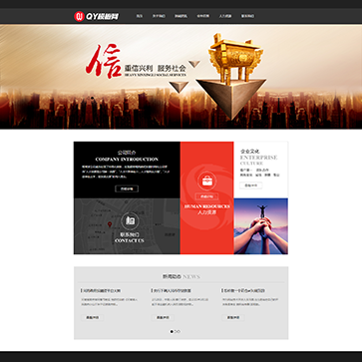362x362 pixels.
Task: Open the second news article headline
Action: pyautogui.click(x=172, y=290)
